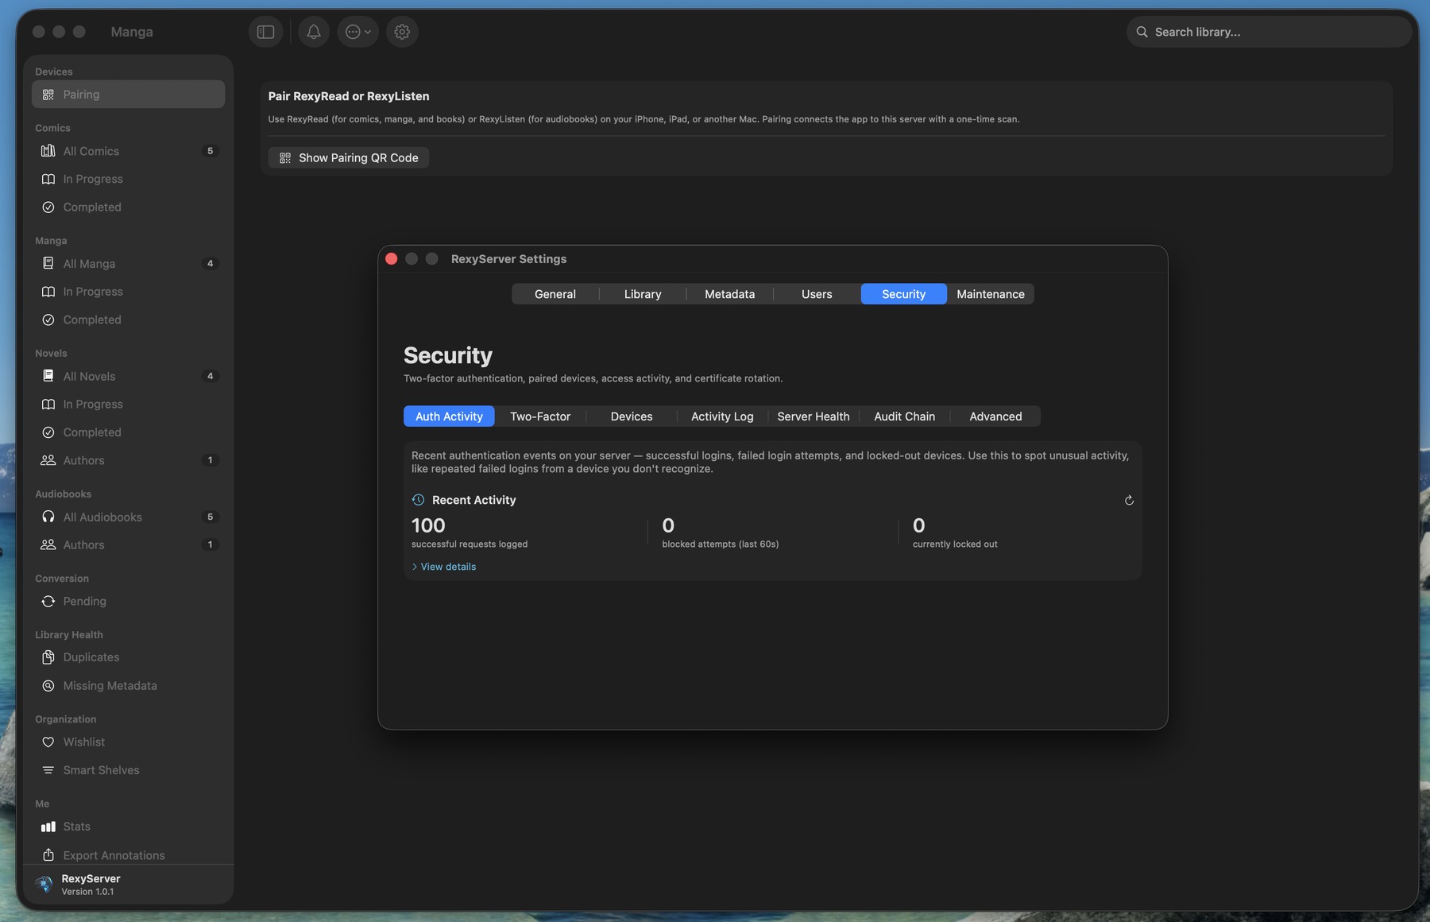Open Stats in Me section
Screen dimensions: 1430x922
128,827
